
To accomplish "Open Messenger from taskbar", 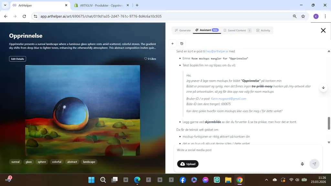I will [205, 180].
